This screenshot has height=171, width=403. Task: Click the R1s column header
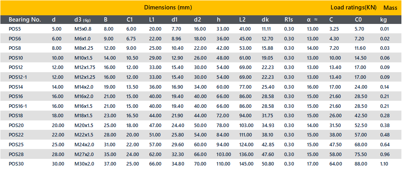[x=288, y=20]
